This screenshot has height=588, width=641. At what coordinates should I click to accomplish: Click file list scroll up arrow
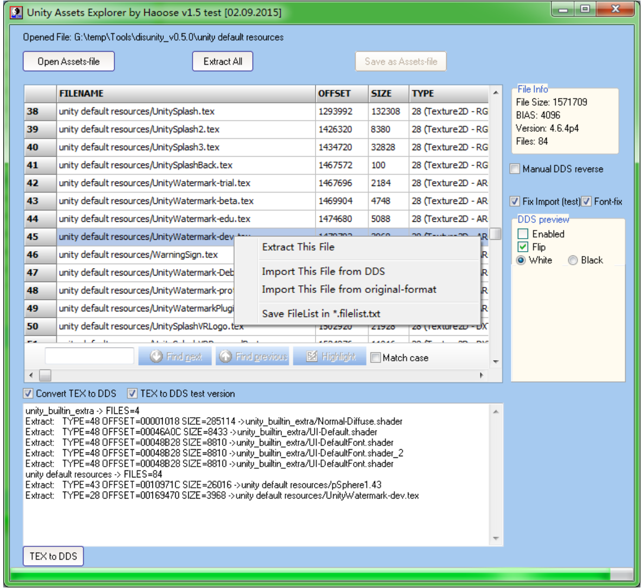496,93
